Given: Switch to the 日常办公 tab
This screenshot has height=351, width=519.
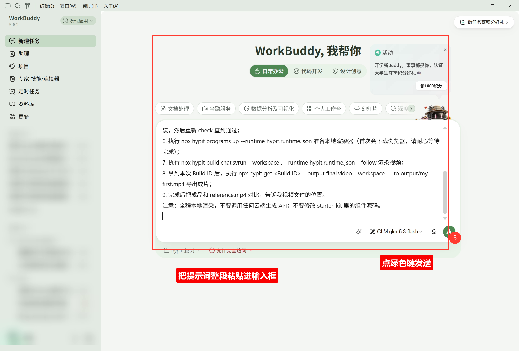Looking at the screenshot, I should (x=269, y=71).
